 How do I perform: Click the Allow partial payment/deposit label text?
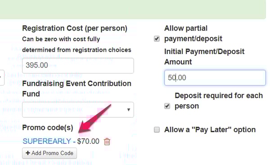coord(193,33)
